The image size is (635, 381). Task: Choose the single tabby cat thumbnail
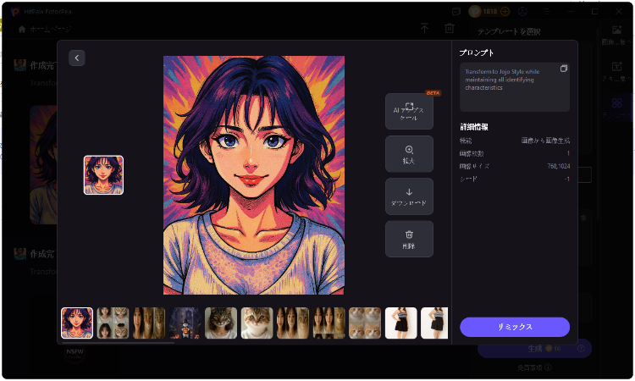[221, 323]
